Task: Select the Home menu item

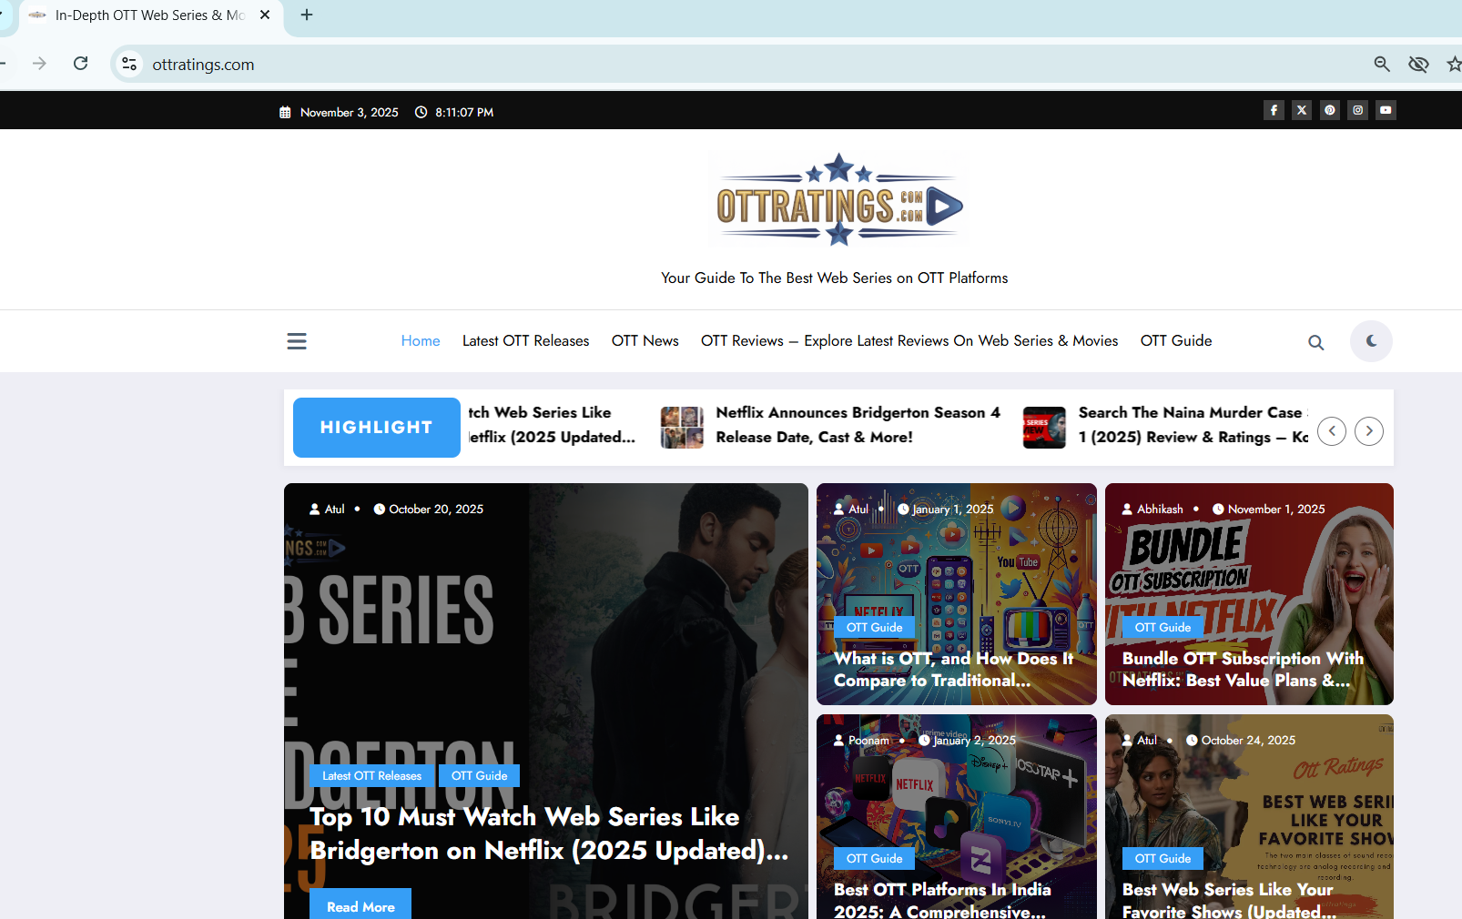Action: click(421, 340)
